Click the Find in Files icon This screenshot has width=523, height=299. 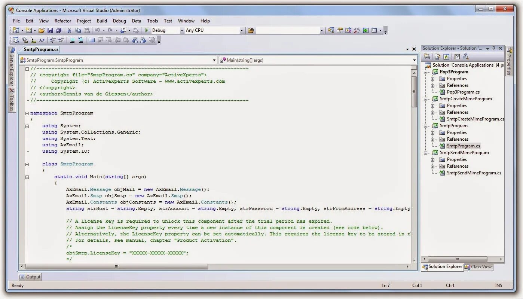[x=251, y=30]
